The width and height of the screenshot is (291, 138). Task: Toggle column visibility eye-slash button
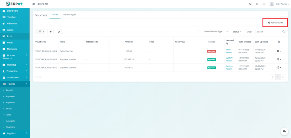tap(51, 32)
